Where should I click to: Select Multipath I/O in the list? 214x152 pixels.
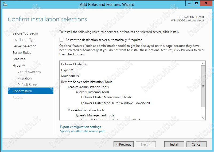tap(71, 76)
